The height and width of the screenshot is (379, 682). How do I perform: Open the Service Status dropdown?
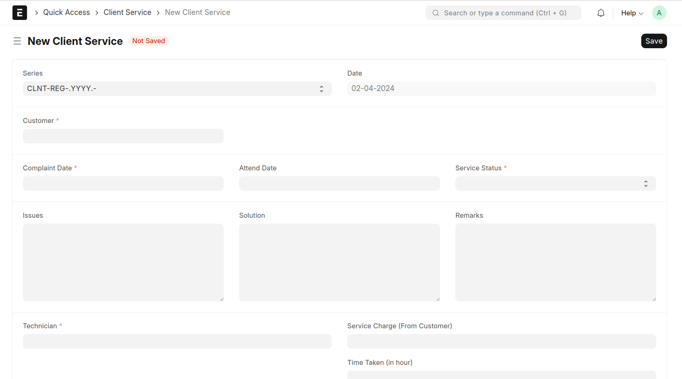555,183
